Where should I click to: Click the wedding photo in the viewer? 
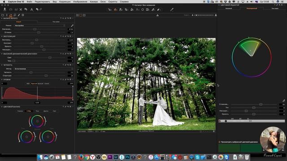point(146,84)
